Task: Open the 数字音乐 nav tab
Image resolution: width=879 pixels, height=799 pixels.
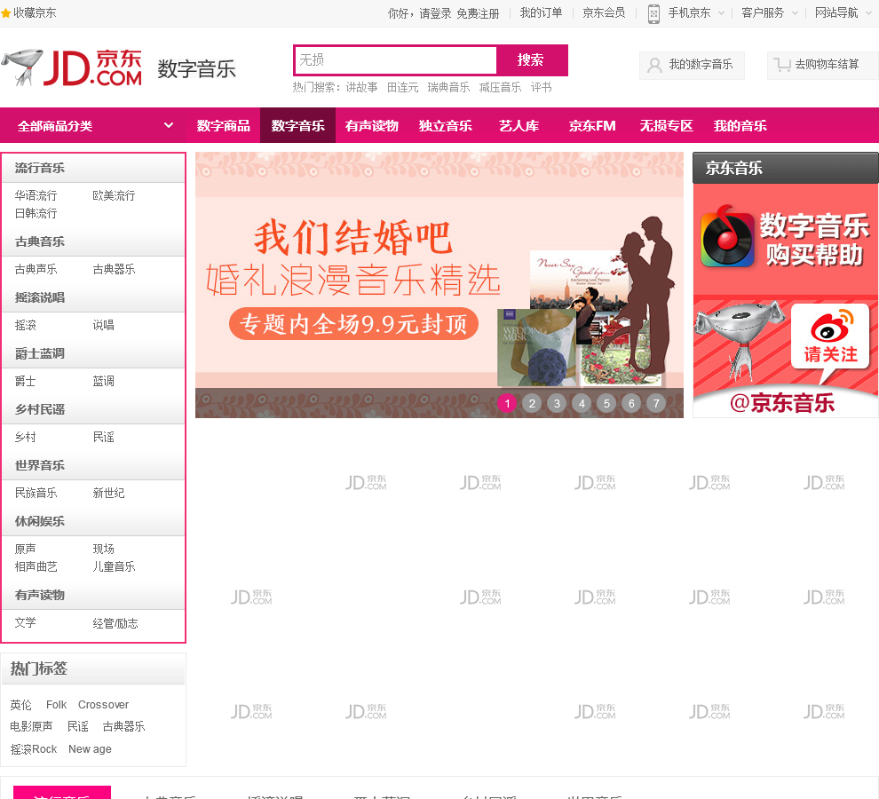Action: pos(297,125)
